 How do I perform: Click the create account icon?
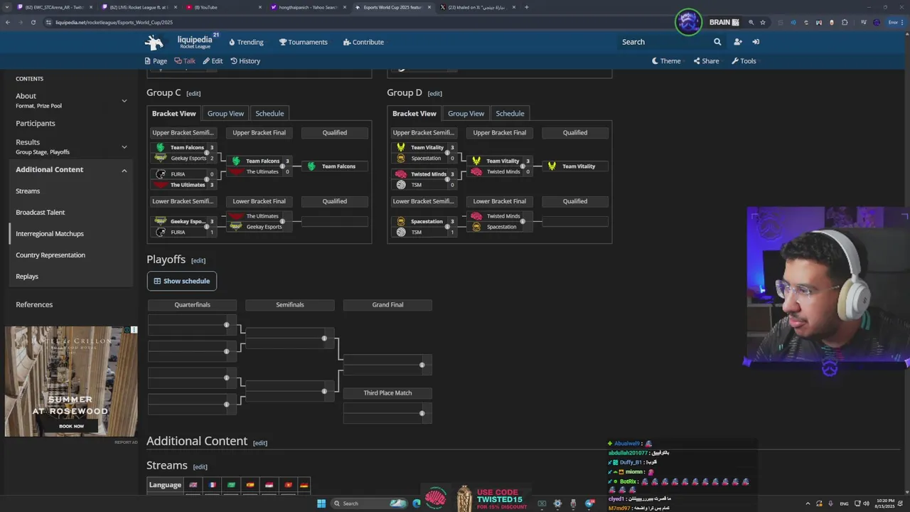(737, 42)
